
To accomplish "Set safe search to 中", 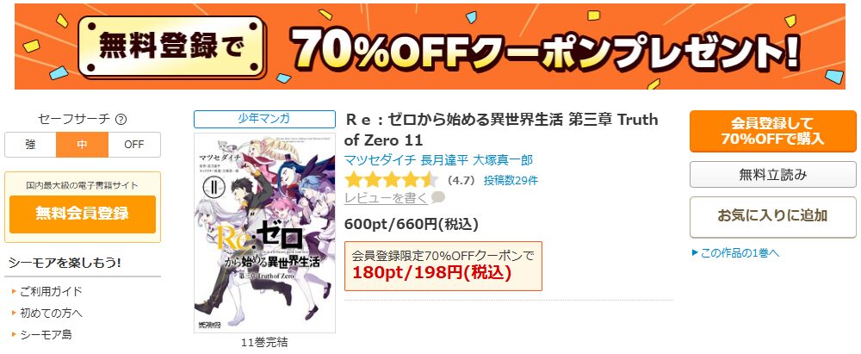I will [83, 145].
